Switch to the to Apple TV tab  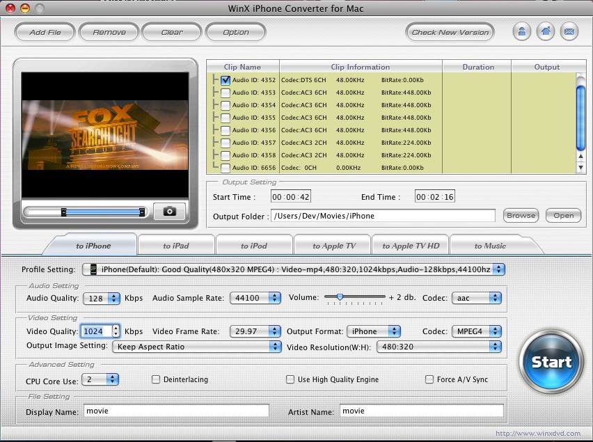(x=334, y=246)
